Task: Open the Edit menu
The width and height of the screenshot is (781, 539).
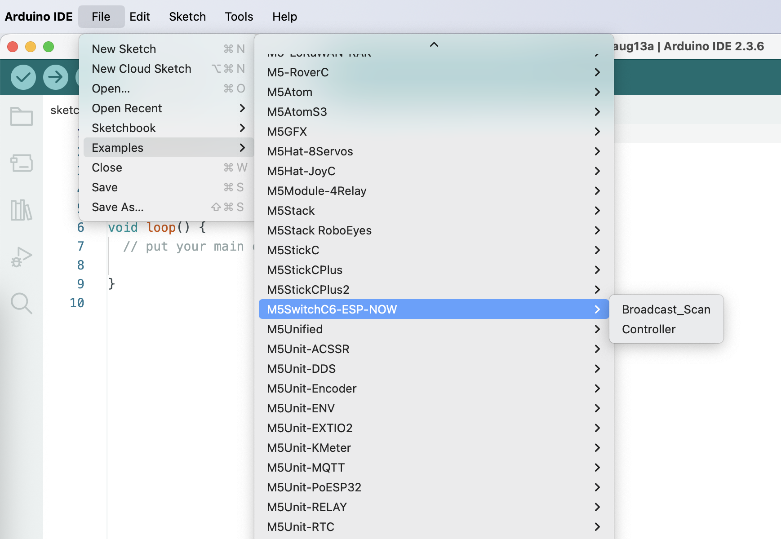Action: [140, 17]
